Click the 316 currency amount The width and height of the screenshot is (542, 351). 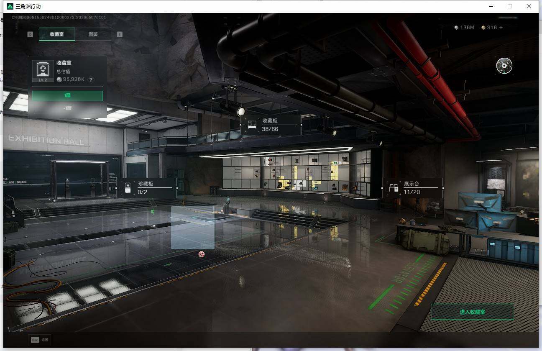click(492, 28)
